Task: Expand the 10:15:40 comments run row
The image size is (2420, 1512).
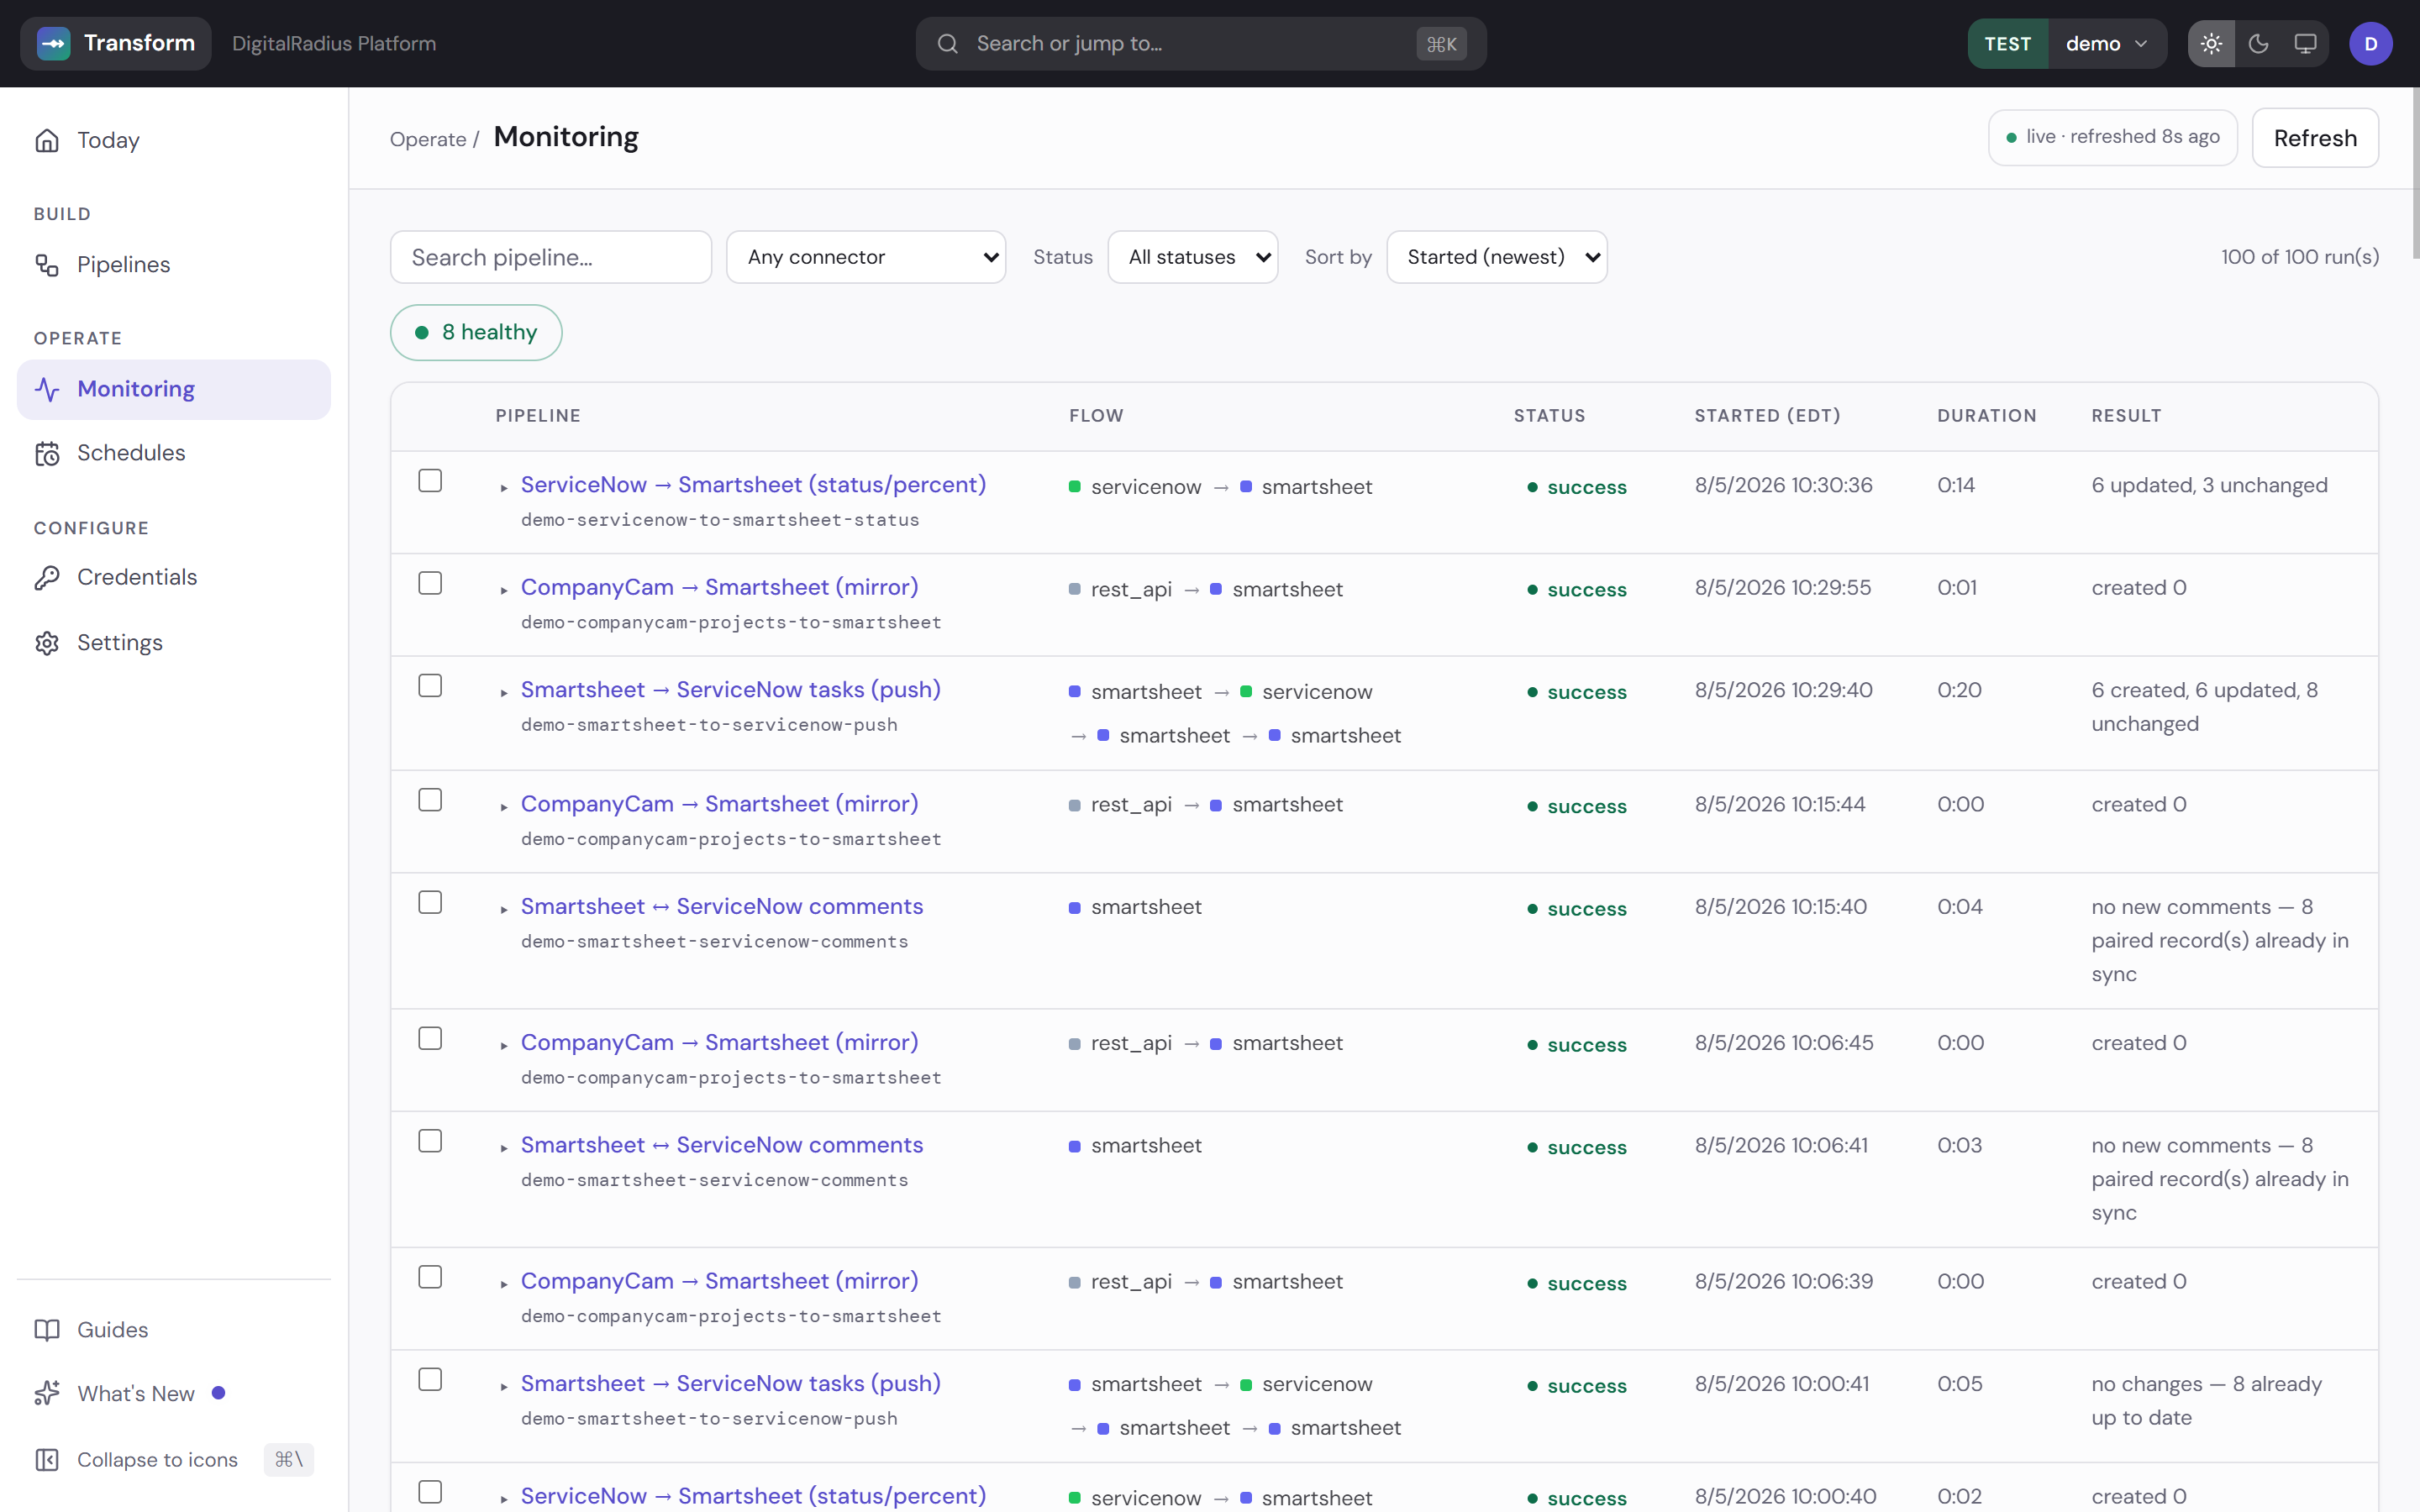Action: [x=504, y=909]
